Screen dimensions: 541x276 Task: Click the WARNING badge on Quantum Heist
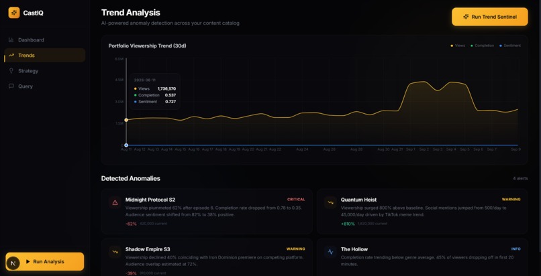tap(511, 199)
